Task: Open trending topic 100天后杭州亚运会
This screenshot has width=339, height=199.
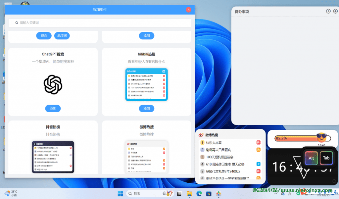Action: [220, 157]
